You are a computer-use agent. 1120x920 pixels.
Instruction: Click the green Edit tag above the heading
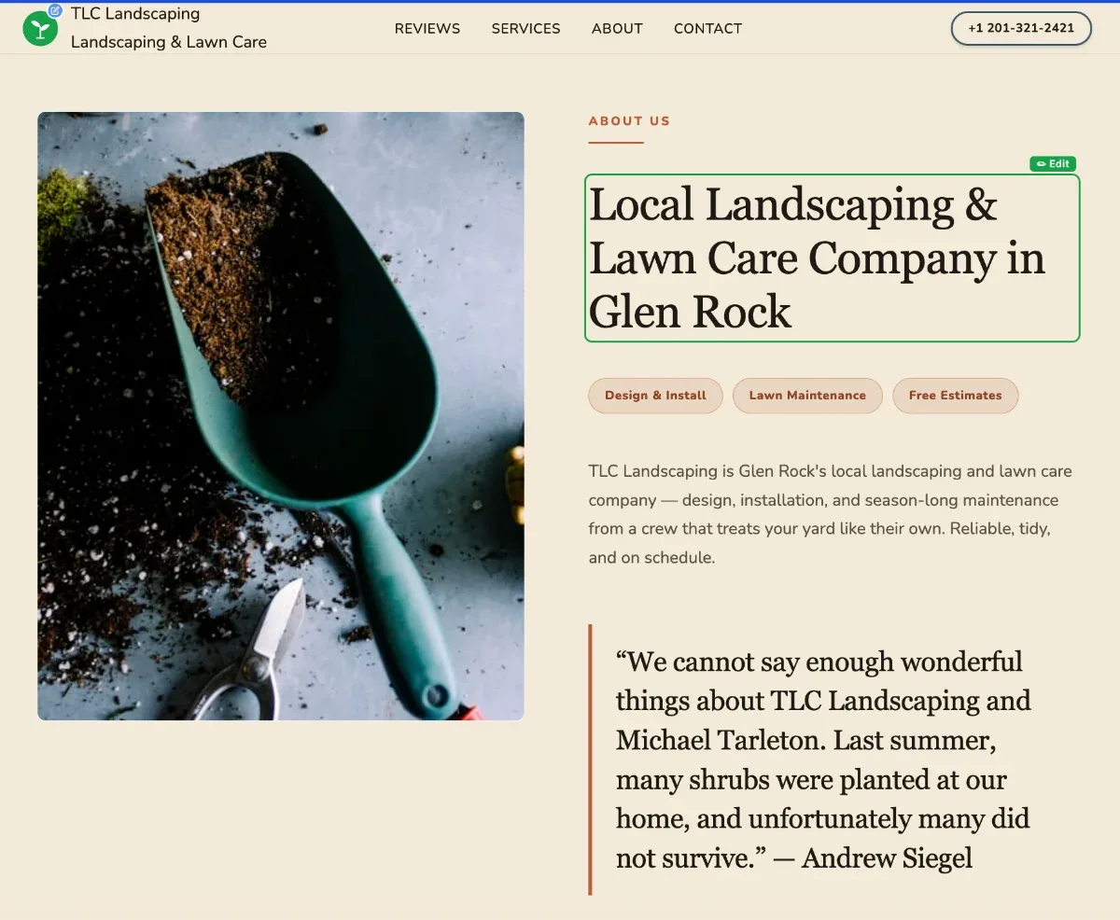point(1053,164)
